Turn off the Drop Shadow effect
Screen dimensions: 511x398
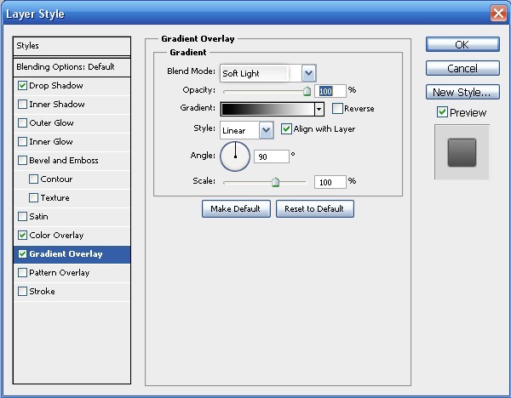pos(22,86)
